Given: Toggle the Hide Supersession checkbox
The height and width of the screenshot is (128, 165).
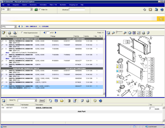Looking at the screenshot, I should [x=22, y=33].
